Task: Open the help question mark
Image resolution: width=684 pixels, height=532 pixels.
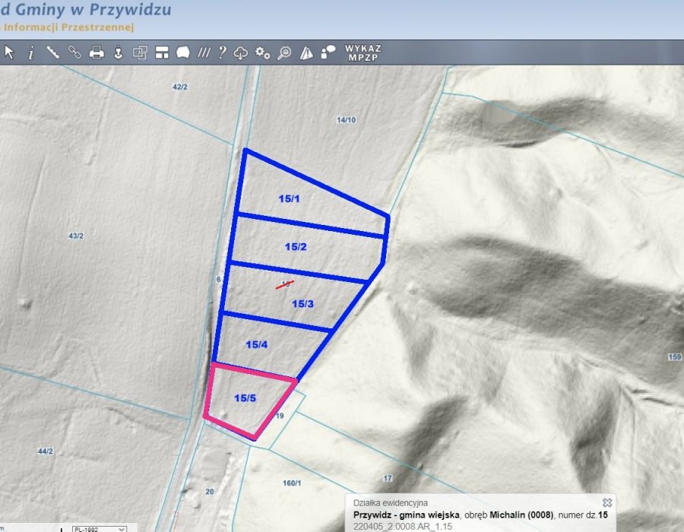Action: [222, 52]
